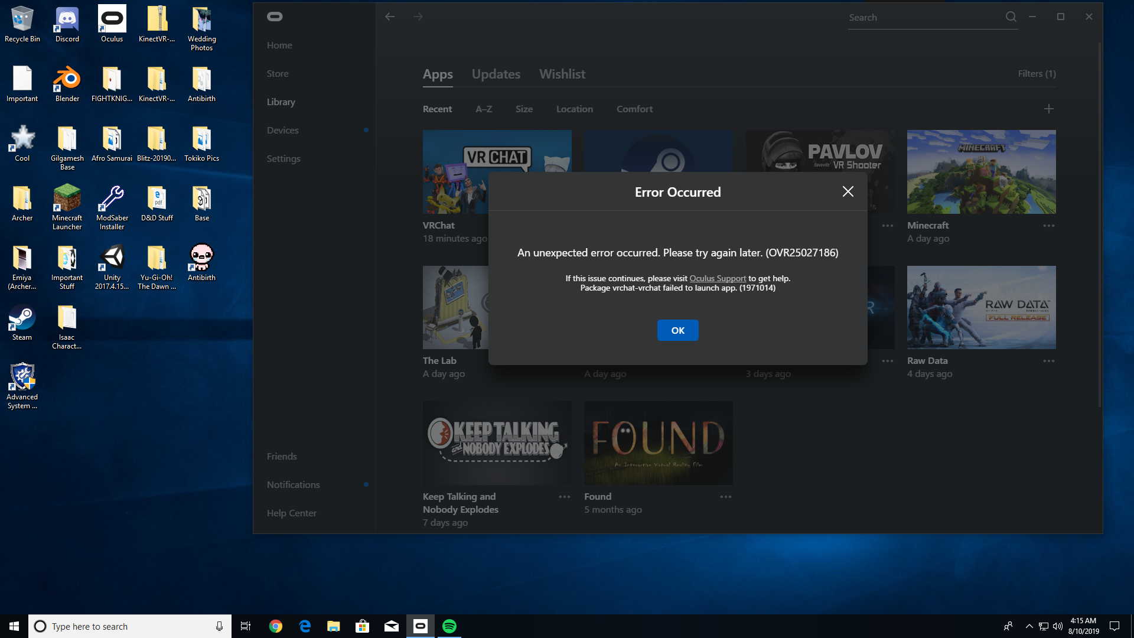Click library vertical scrollbar
The height and width of the screenshot is (638, 1134).
tap(1099, 224)
